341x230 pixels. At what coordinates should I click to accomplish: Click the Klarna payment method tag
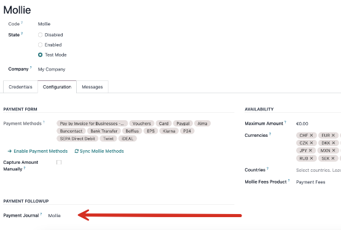[169, 131]
